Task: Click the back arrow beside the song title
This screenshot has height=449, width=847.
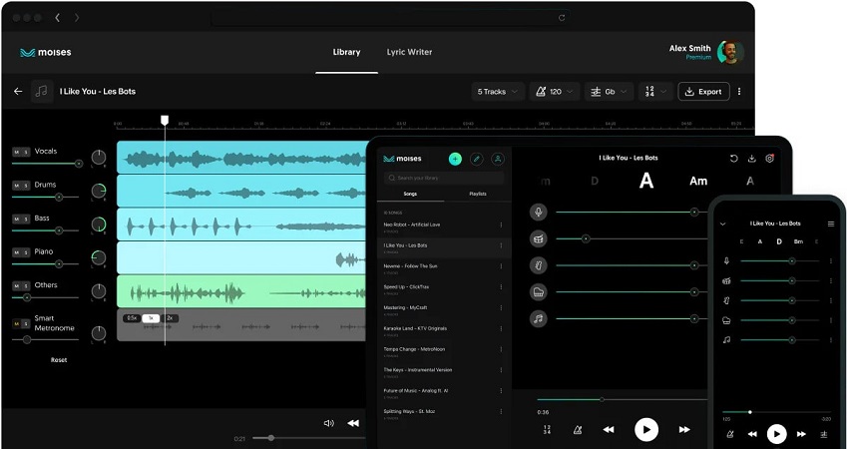Action: point(18,92)
